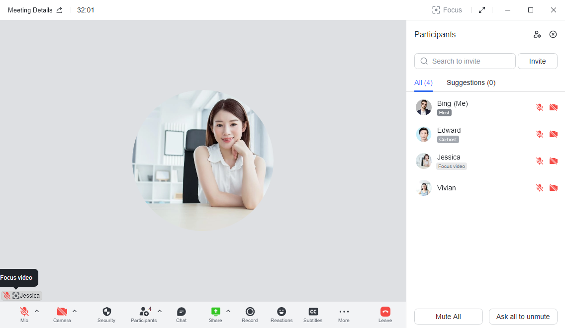The height and width of the screenshot is (328, 565).
Task: Click the add participant icon in Participants header
Action: click(537, 34)
